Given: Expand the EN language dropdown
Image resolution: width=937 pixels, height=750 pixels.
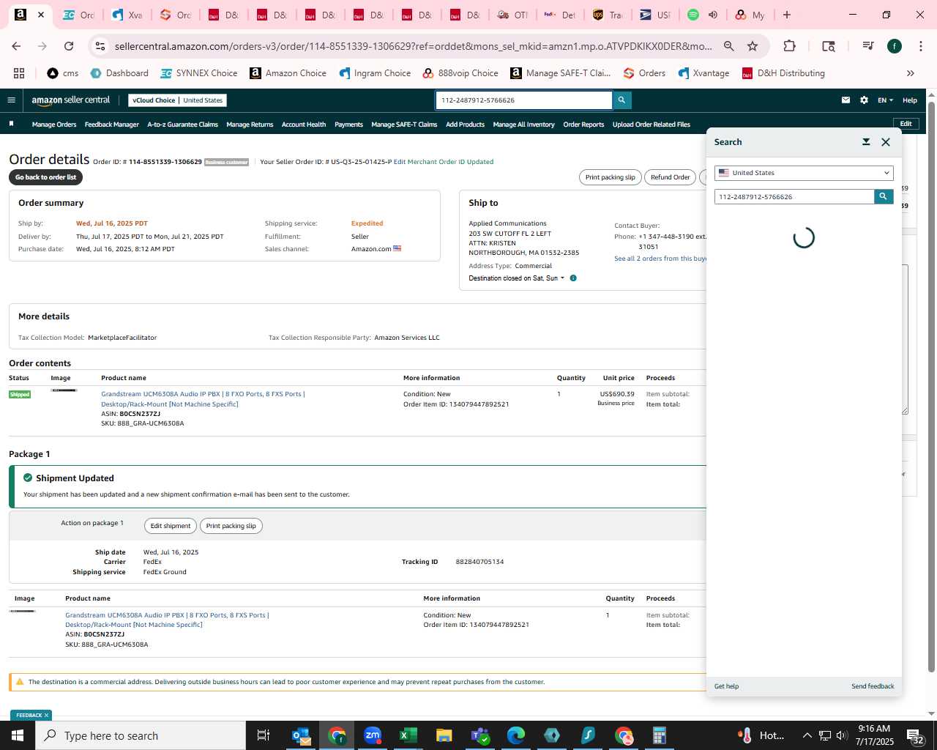Looking at the screenshot, I should [885, 100].
